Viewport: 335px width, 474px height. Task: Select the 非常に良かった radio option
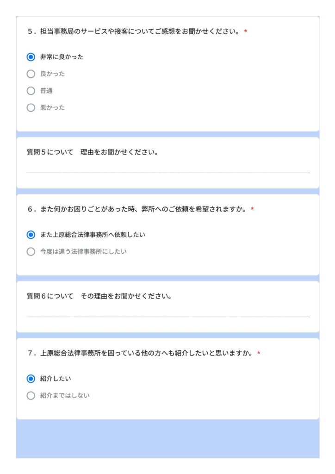click(31, 57)
